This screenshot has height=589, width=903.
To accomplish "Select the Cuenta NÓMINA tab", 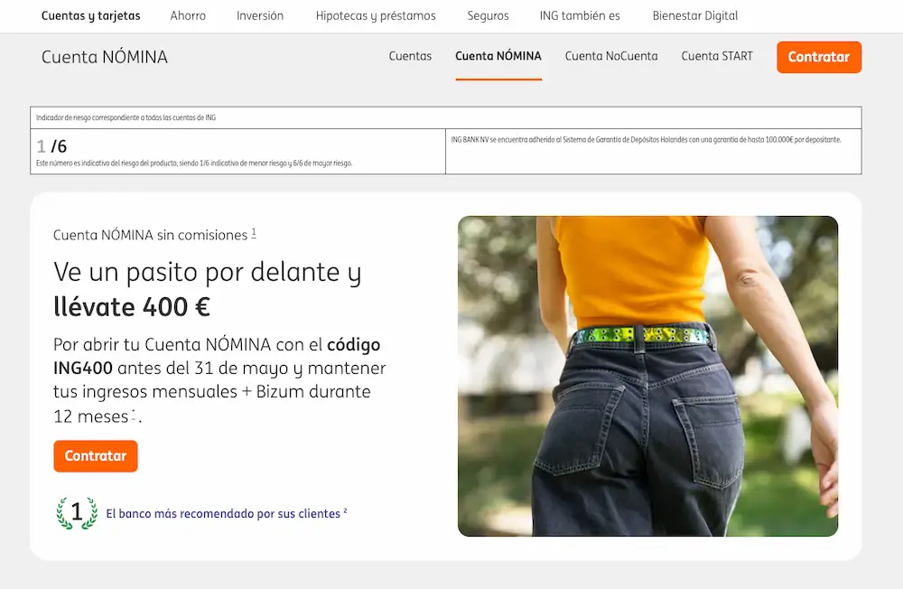I will (498, 56).
